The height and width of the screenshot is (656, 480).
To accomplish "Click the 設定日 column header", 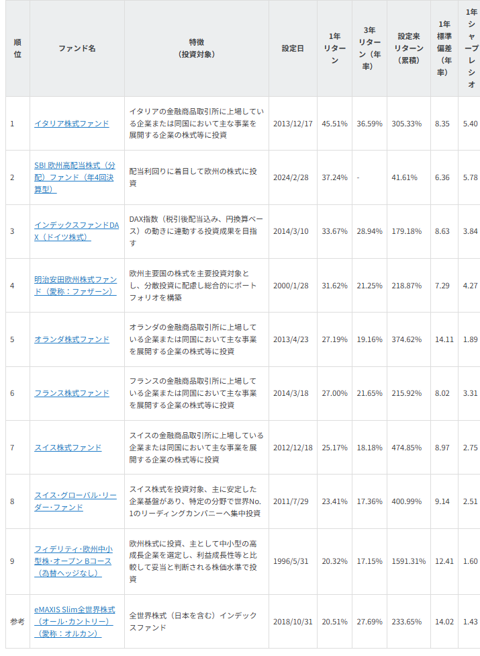I will pyautogui.click(x=293, y=48).
